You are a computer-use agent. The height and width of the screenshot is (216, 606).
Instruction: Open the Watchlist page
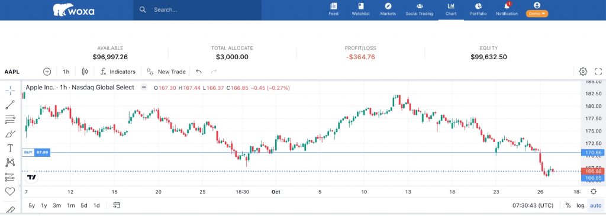360,9
